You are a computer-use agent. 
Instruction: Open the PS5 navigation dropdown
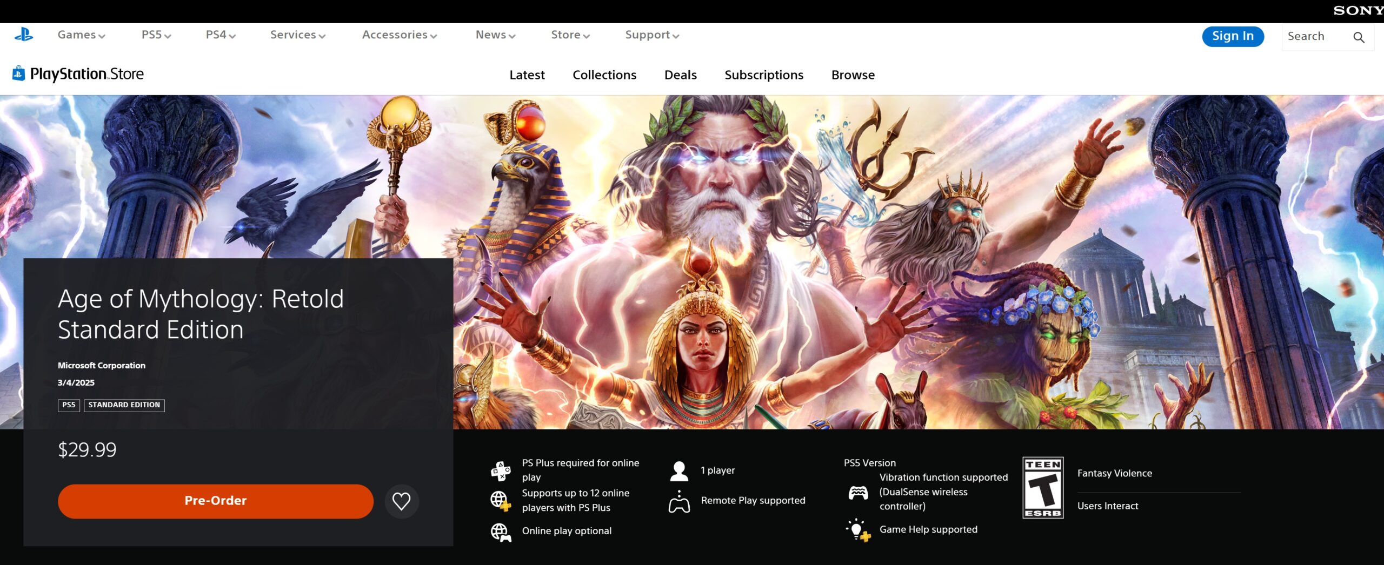[156, 35]
